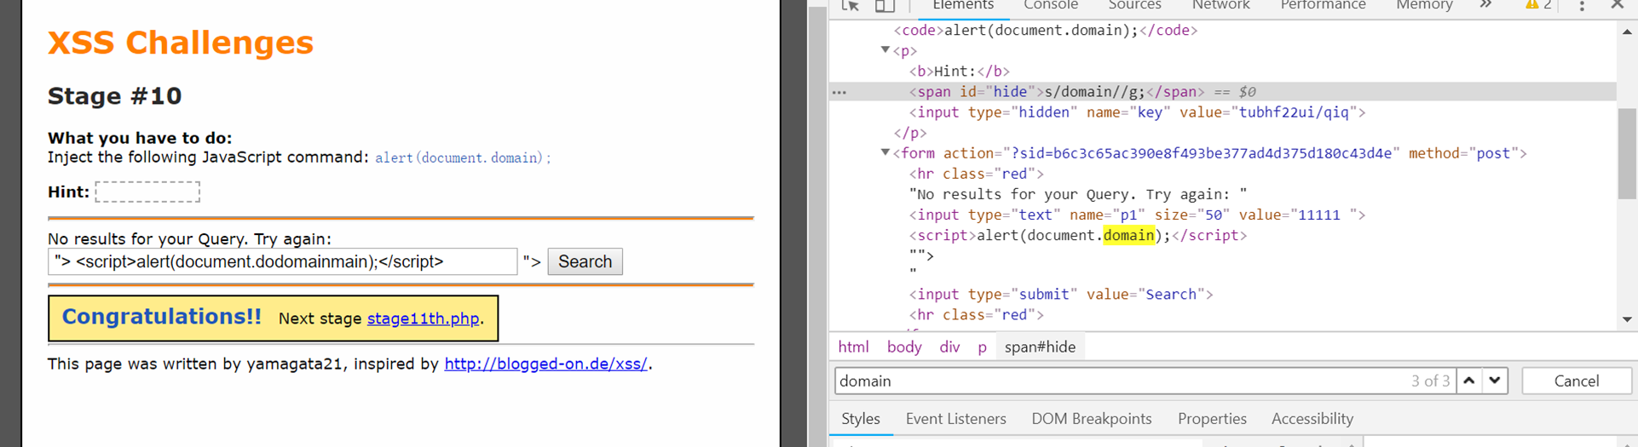Select the span id="hide" DOM row
Screen dimensions: 1638x447
click(1222, 92)
